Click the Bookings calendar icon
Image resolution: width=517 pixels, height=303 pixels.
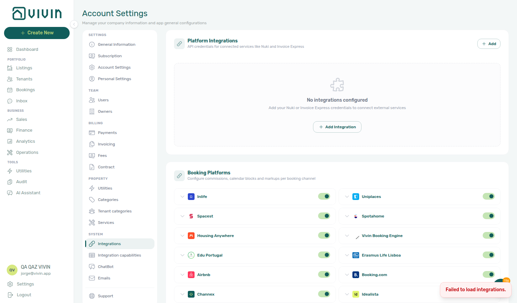pos(10,90)
